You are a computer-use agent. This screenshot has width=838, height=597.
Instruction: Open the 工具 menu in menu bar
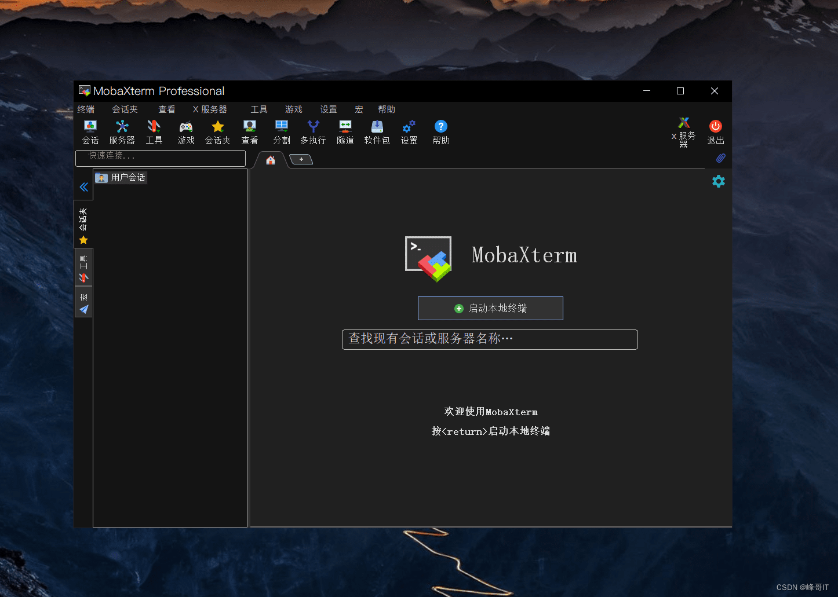click(259, 109)
